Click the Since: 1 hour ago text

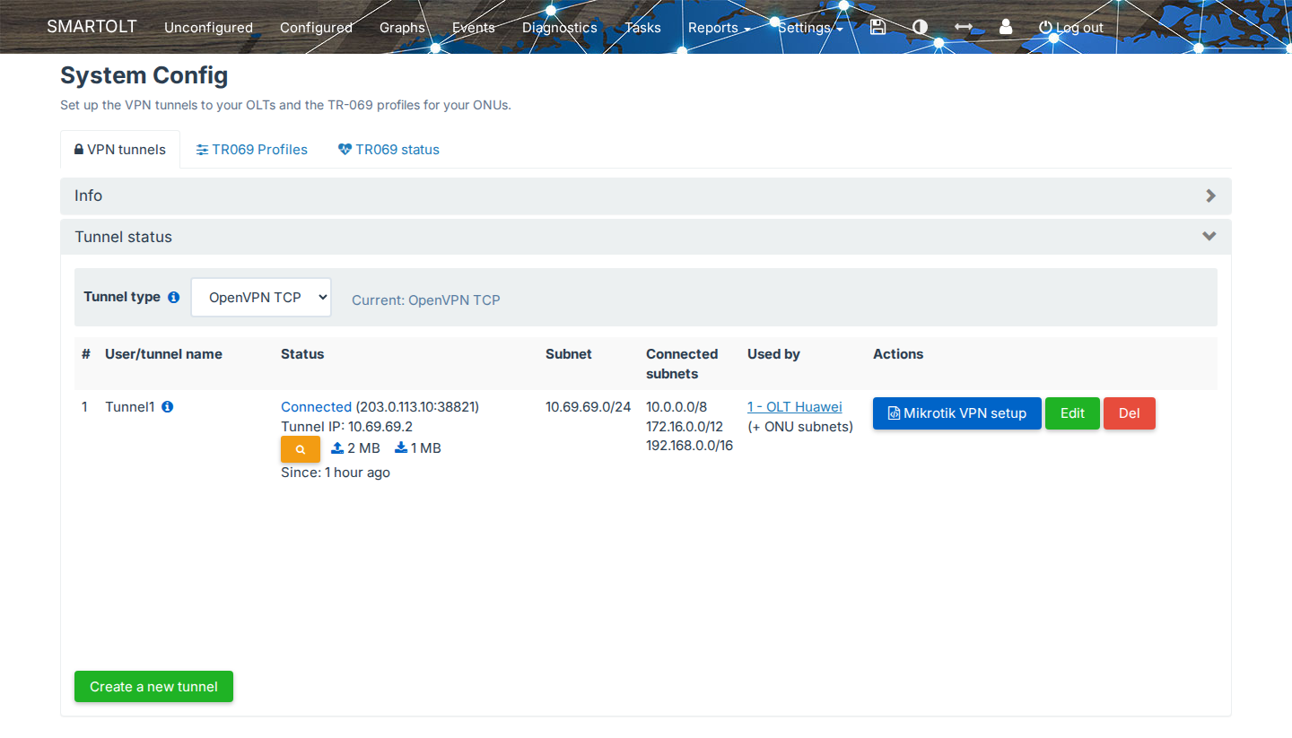(x=336, y=473)
